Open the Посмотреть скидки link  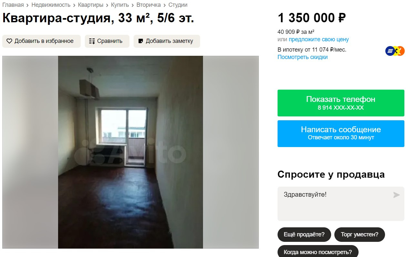[x=302, y=57]
